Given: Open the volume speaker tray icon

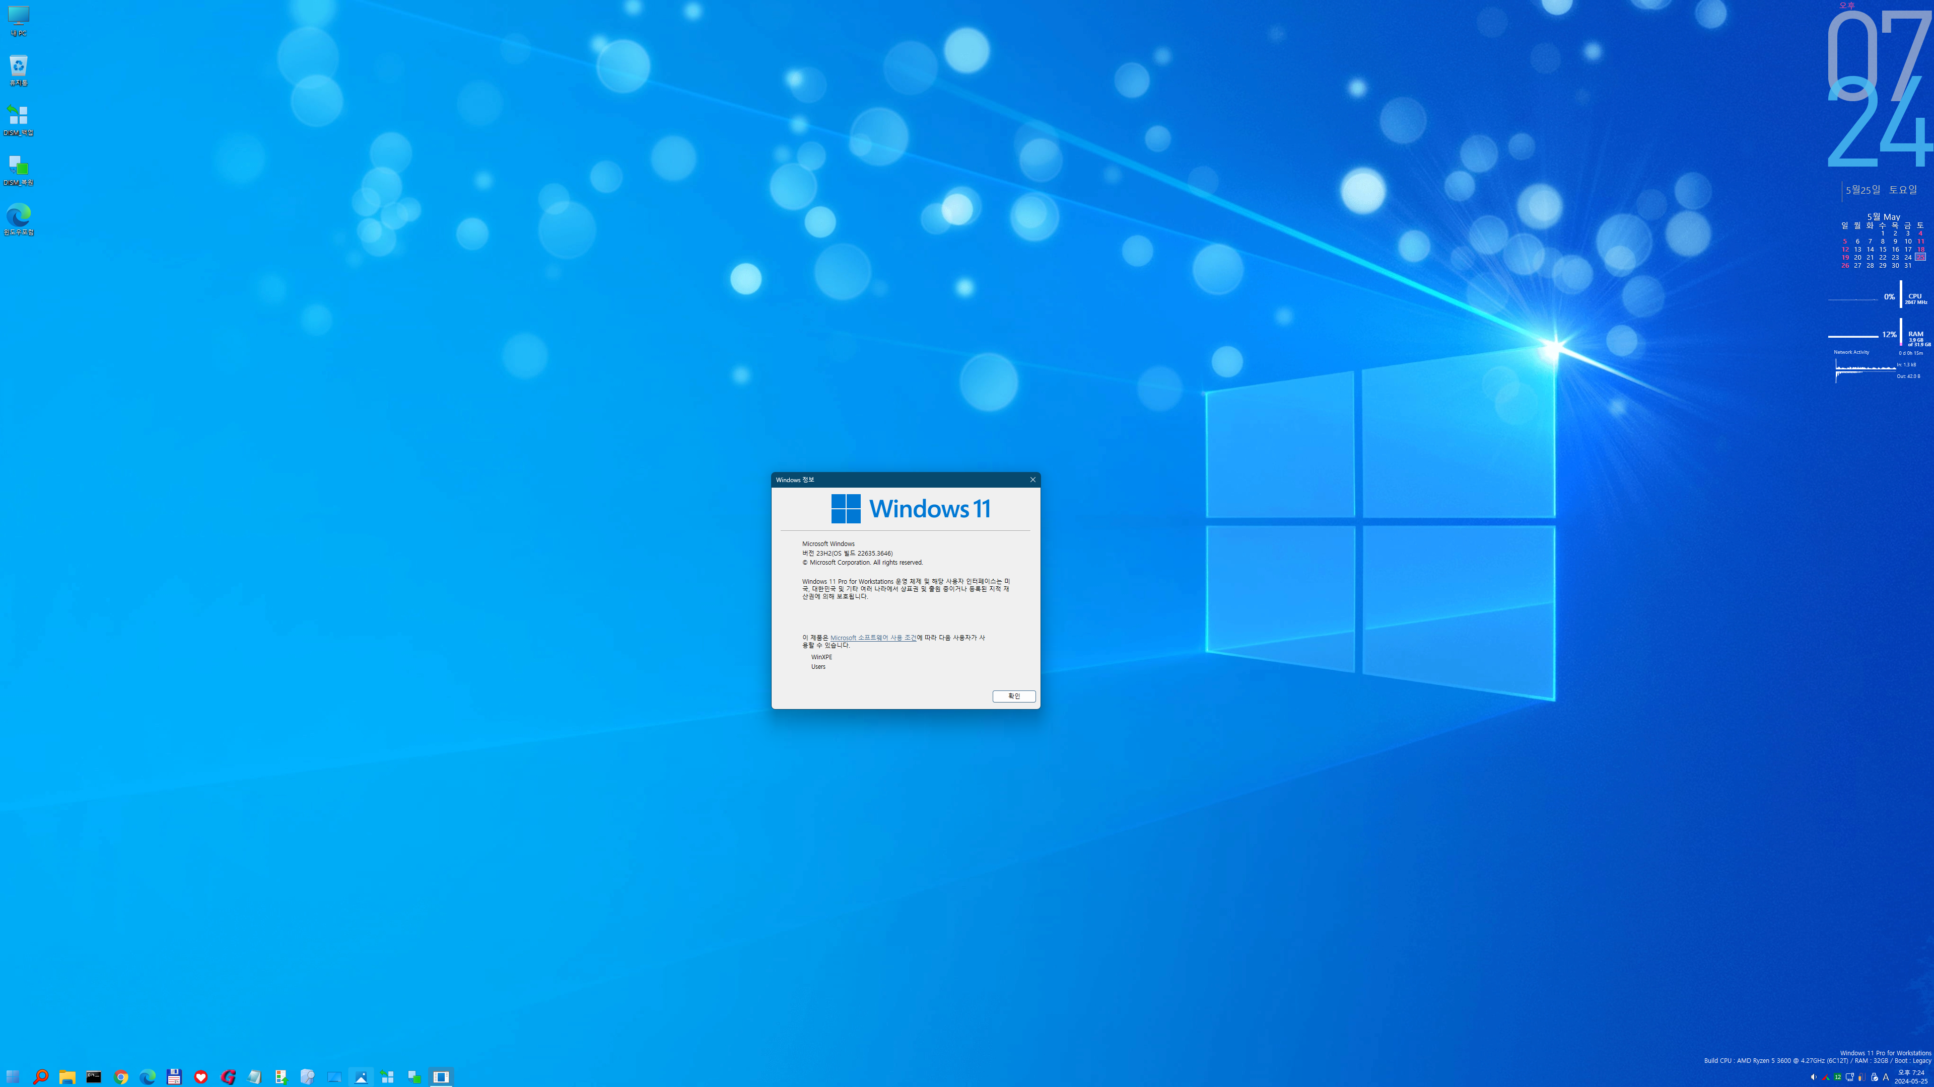Looking at the screenshot, I should (1813, 1077).
